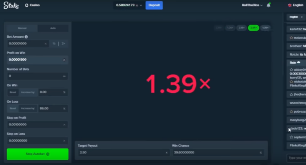
Task: Switch to the Manual betting tab
Action: pyautogui.click(x=22, y=28)
